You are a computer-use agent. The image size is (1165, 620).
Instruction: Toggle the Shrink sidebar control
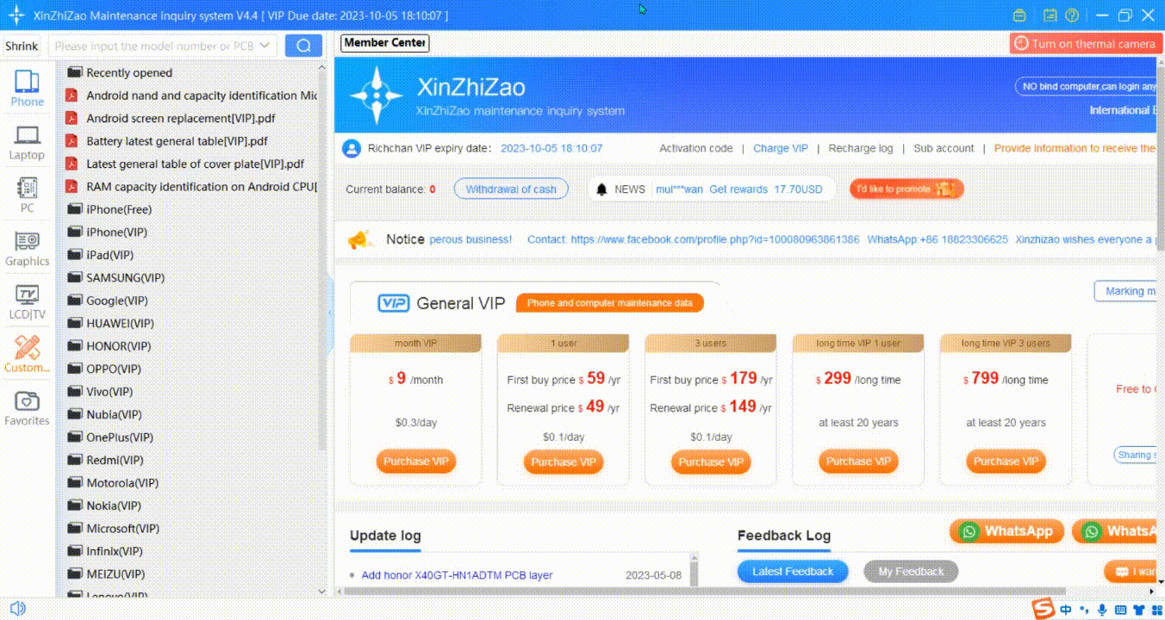coord(22,46)
